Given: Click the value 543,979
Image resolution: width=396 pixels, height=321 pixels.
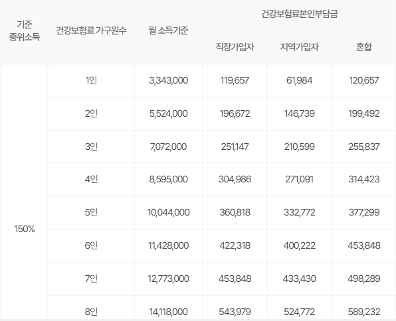Looking at the screenshot, I should coord(235,312).
